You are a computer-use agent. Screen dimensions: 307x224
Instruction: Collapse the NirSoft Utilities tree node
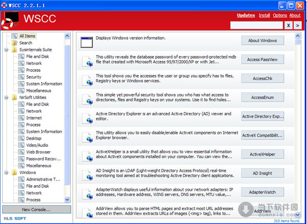pyautogui.click(x=6, y=97)
